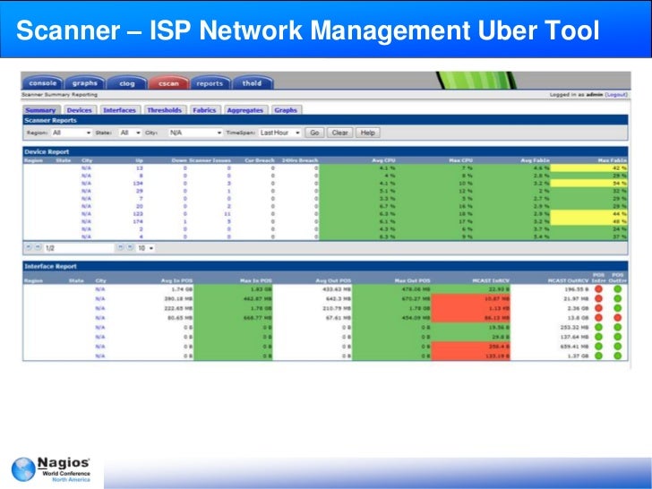This screenshot has height=489, width=652.
Task: Click the Avg Out POS value 642.3 MB
Action: tap(337, 298)
